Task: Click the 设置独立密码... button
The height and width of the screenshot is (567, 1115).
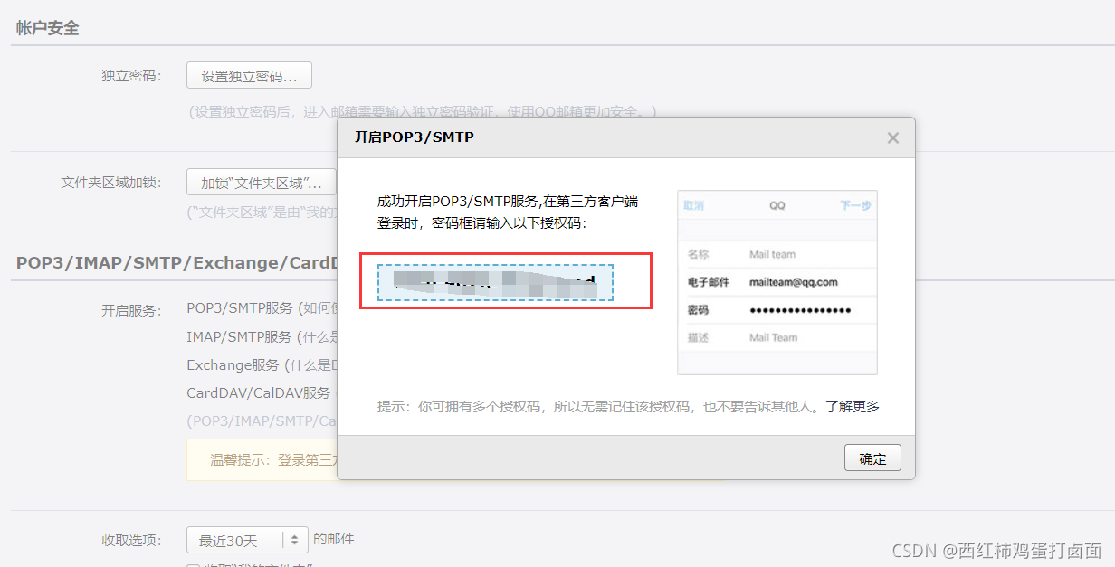Action: point(249,76)
